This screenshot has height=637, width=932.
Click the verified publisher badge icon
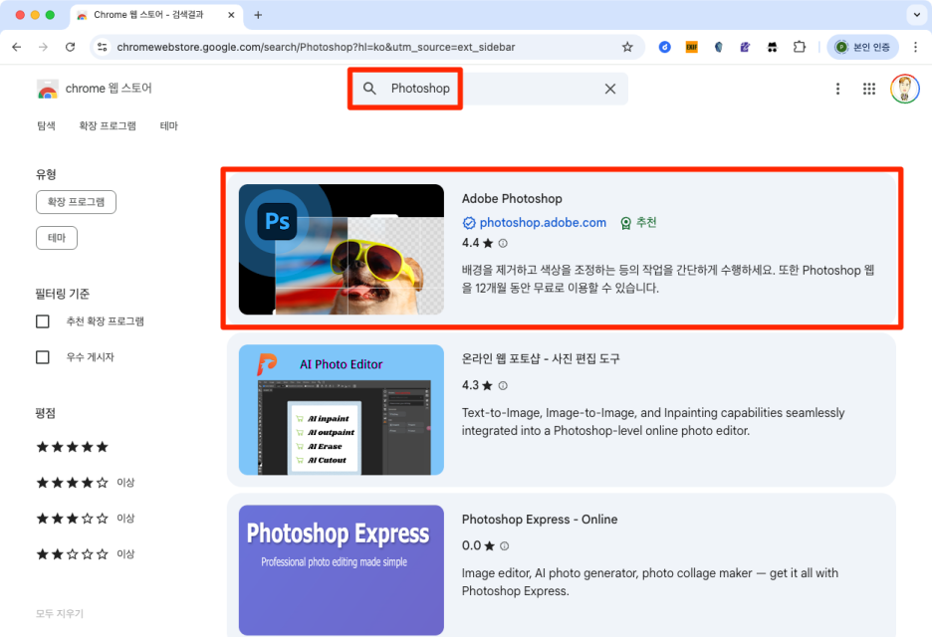tap(469, 223)
